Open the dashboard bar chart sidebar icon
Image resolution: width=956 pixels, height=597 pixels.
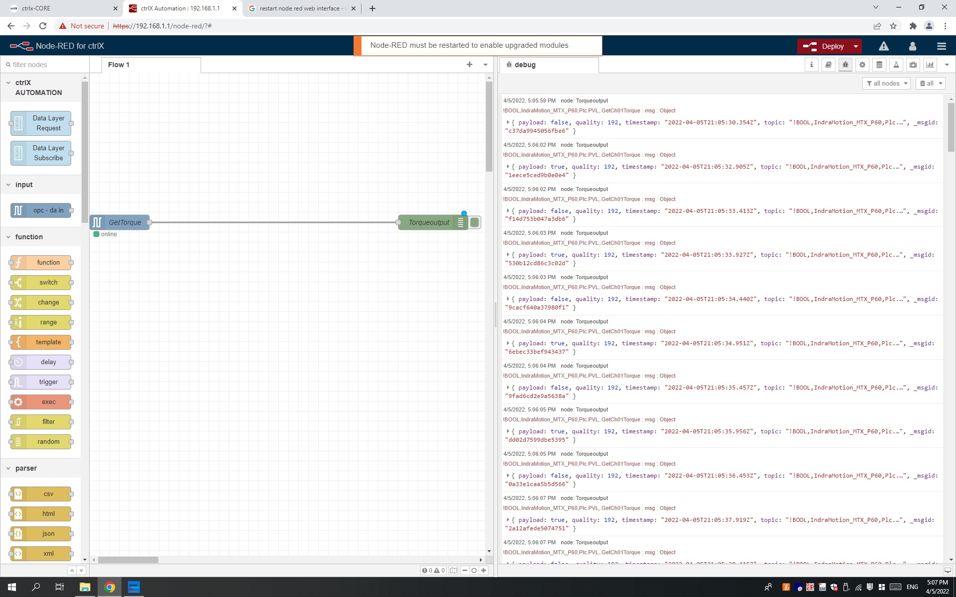coord(930,65)
